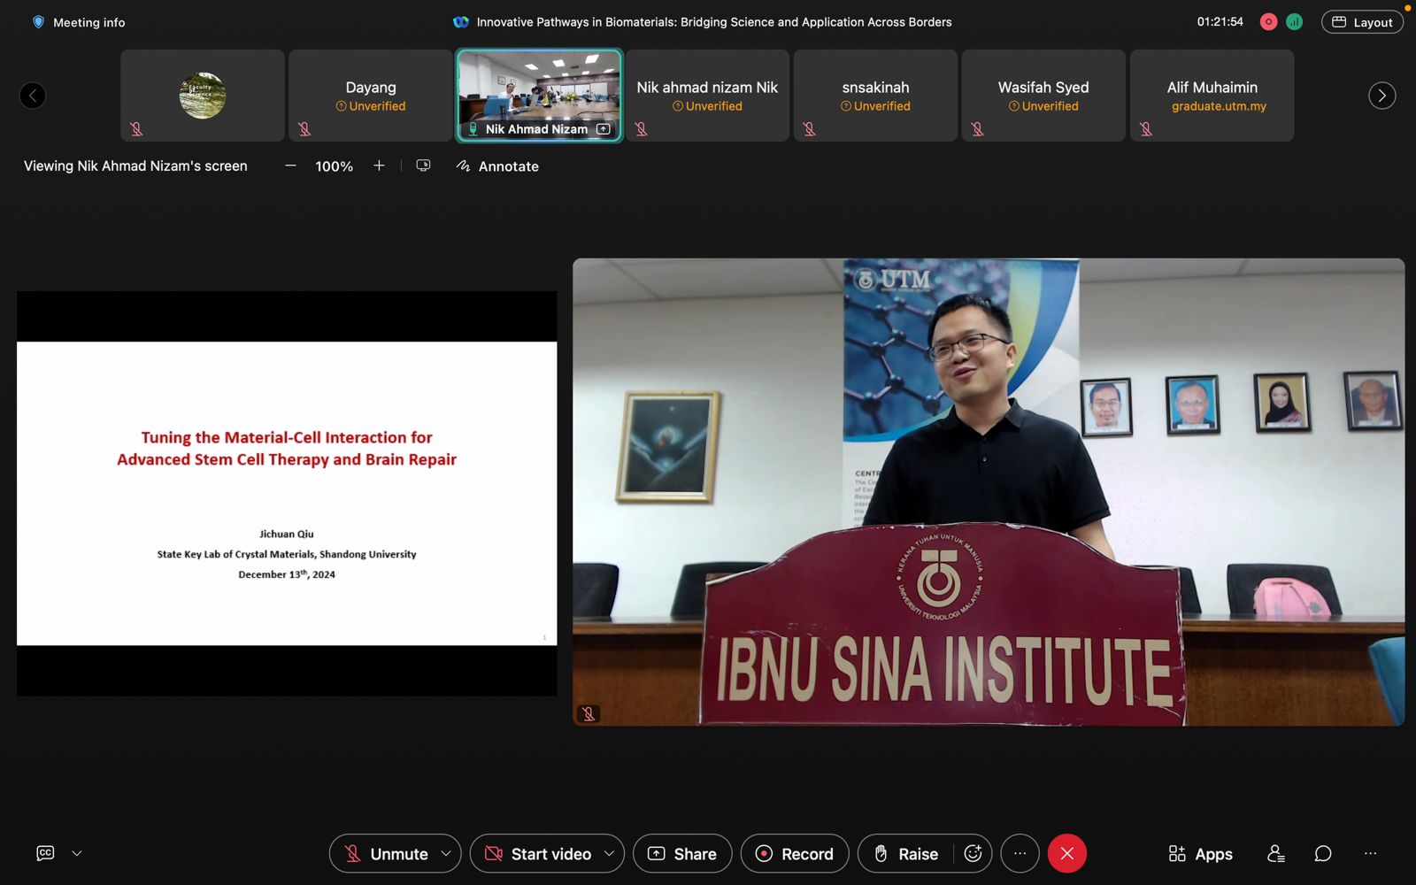Start recording with the Record button

tap(795, 854)
